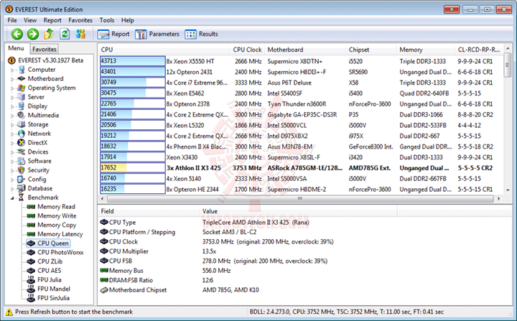
Task: Select the Memory Latency benchmark
Action: click(60, 234)
